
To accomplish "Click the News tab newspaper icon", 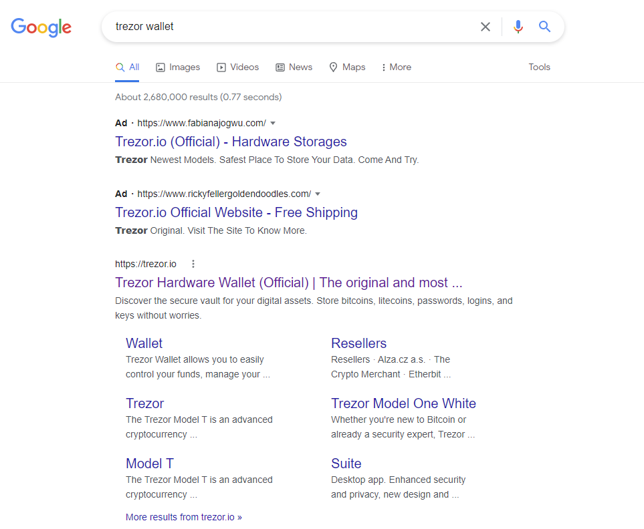I will coord(280,67).
